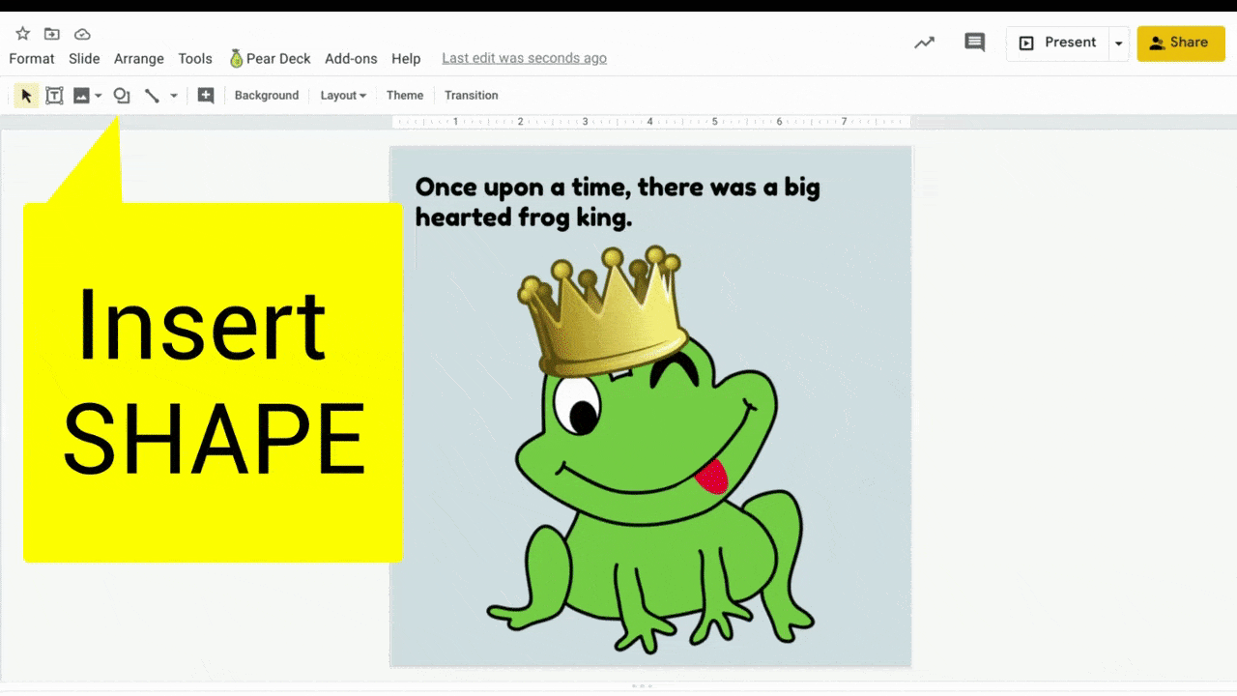Open the Add-ons menu
This screenshot has height=696, width=1237.
click(x=351, y=59)
